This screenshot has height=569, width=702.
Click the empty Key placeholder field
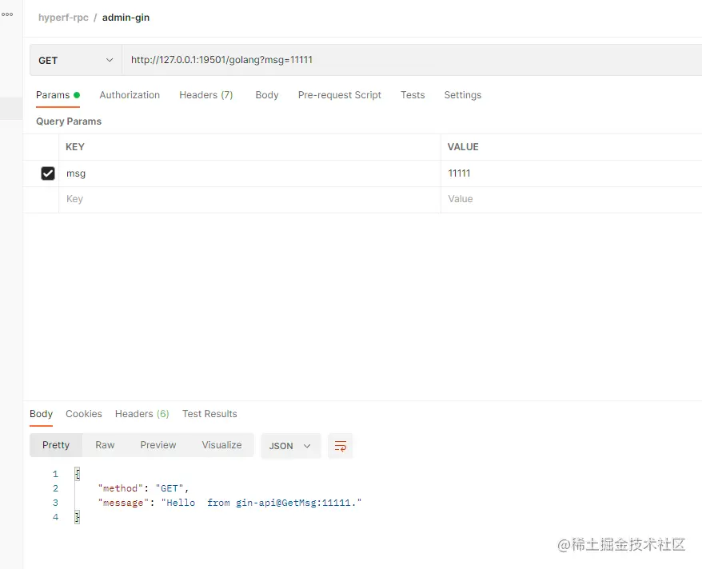point(249,200)
